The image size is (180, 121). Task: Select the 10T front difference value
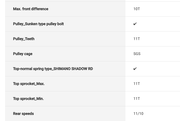click(x=136, y=9)
